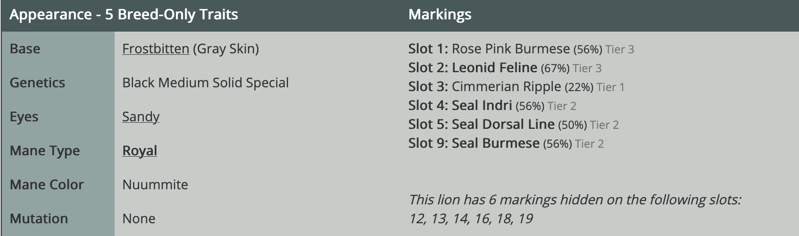The width and height of the screenshot is (799, 236).
Task: Select the Slot 3 Cimmerian Ripple marking
Action: point(516,86)
